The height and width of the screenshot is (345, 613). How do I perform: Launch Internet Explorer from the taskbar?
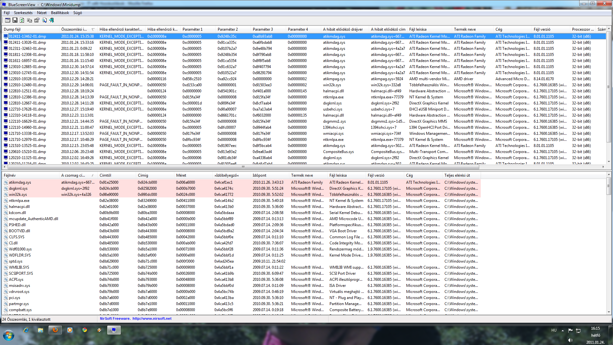coord(26,330)
